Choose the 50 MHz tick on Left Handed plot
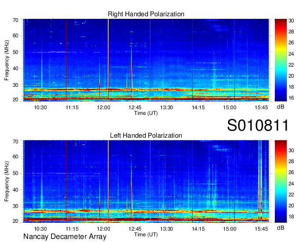 (x=15, y=173)
